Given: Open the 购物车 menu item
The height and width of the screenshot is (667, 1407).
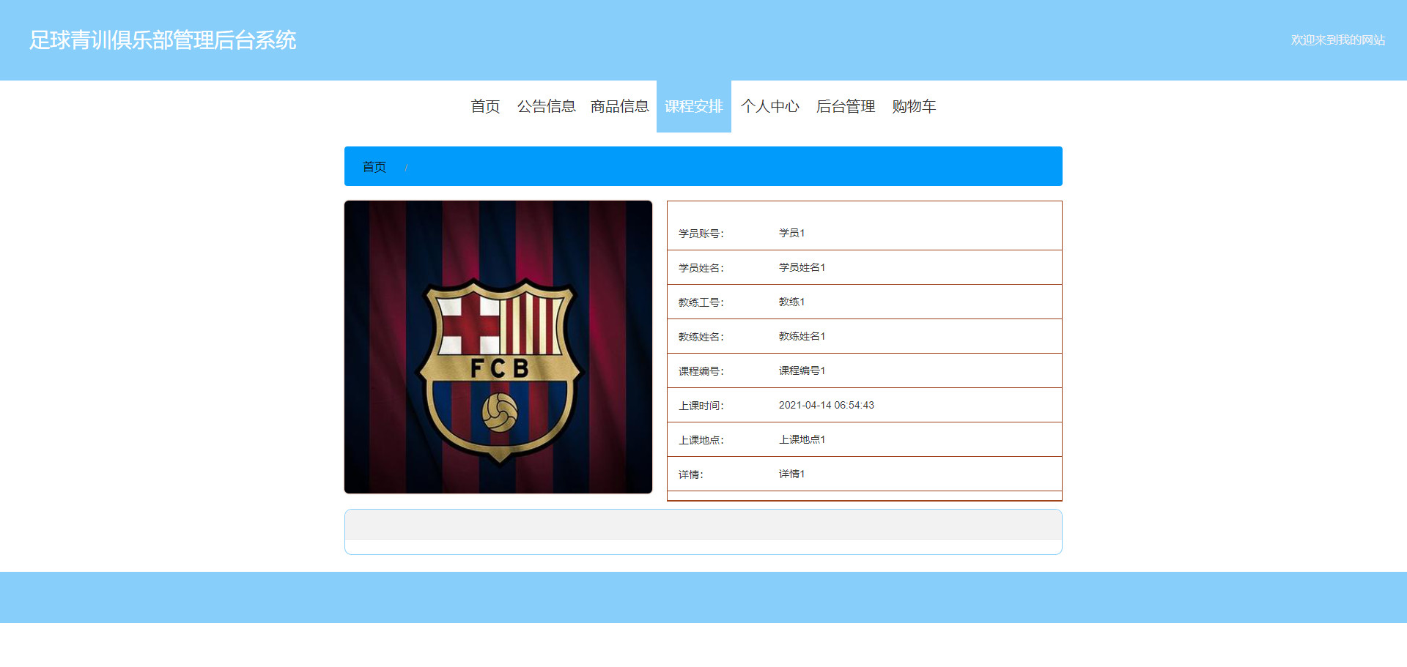Looking at the screenshot, I should tap(914, 106).
